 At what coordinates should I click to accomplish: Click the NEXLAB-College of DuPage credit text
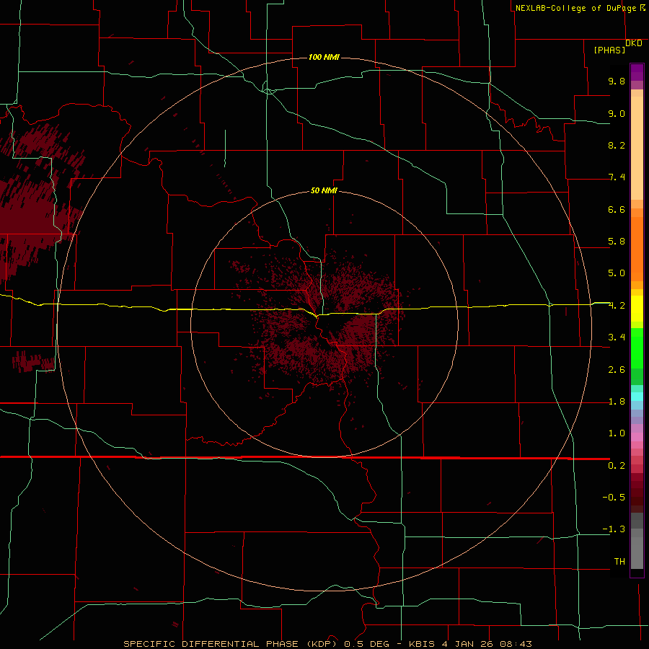(575, 8)
